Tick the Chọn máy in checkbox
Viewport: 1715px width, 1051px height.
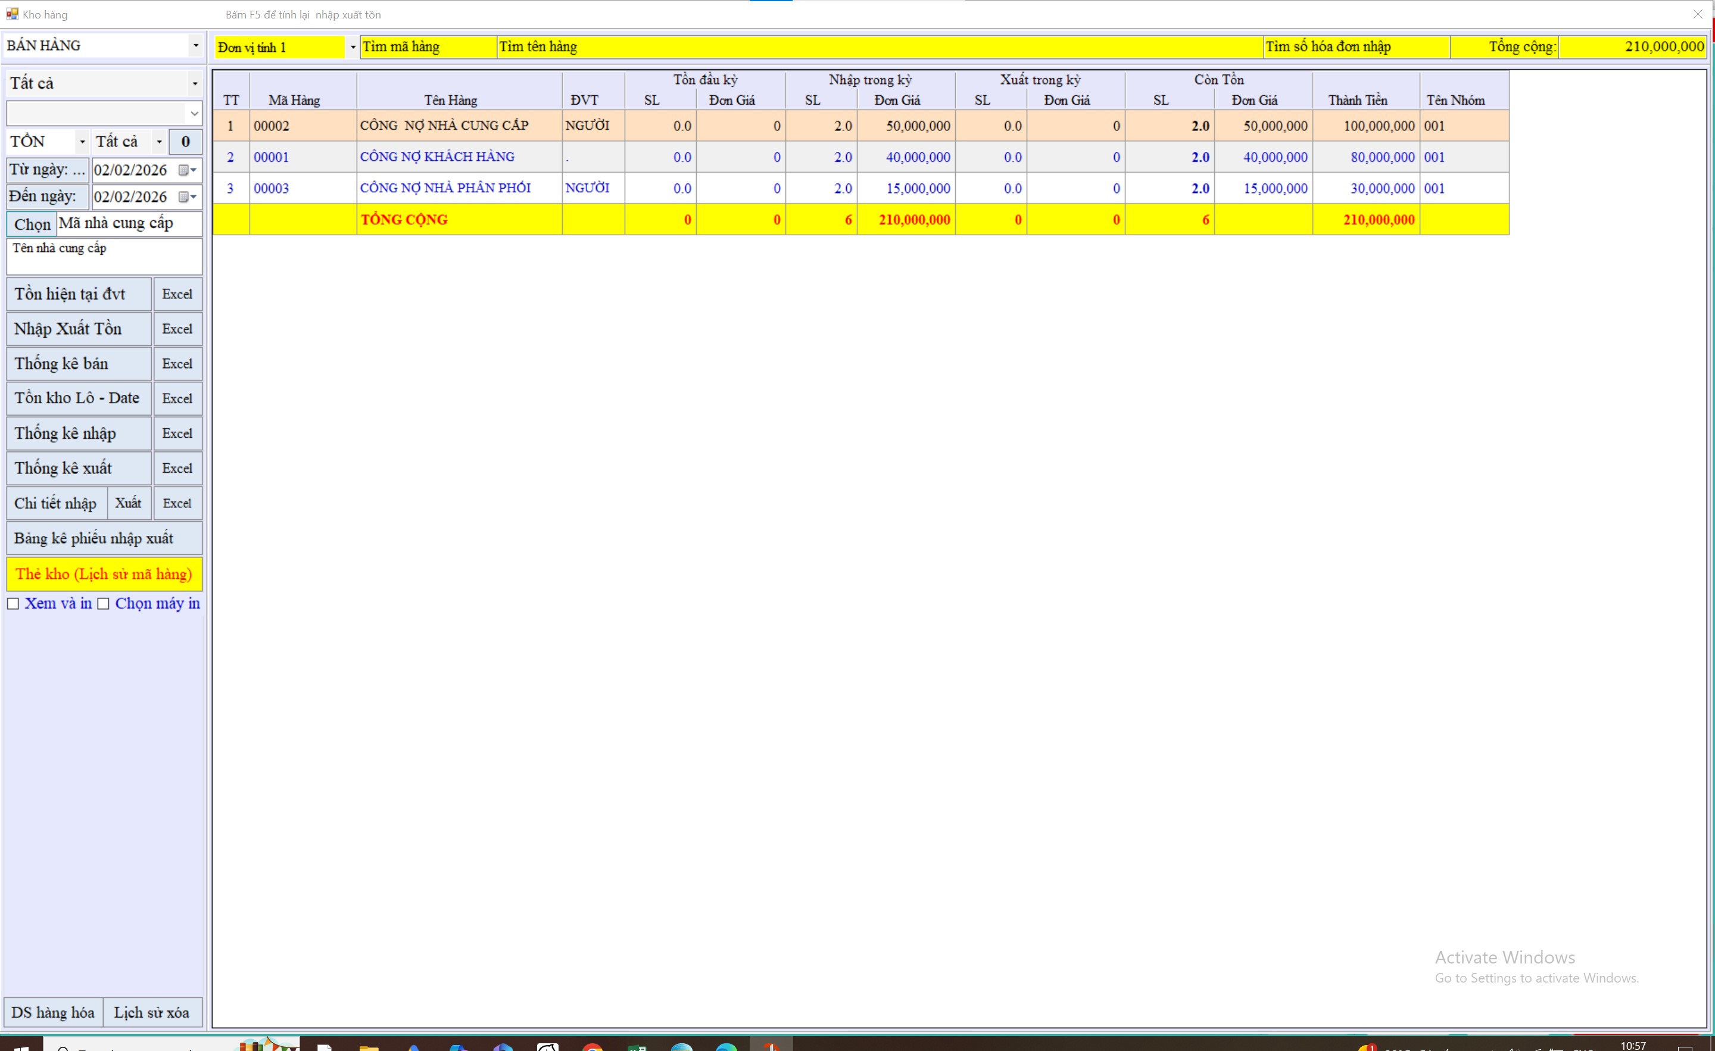[x=104, y=603]
